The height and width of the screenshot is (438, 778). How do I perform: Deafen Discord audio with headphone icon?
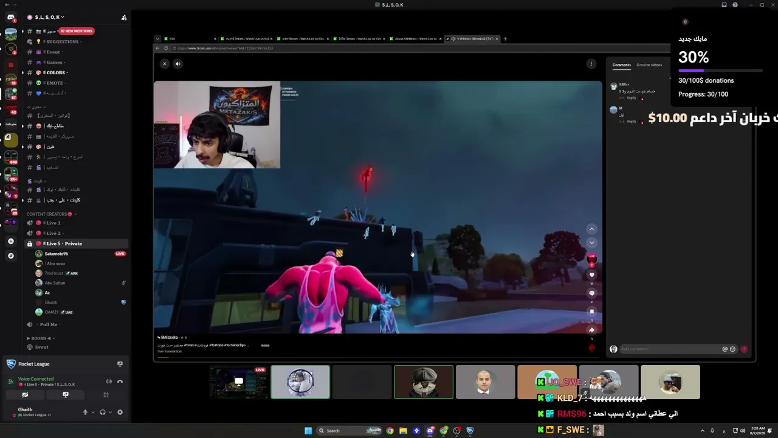pos(102,412)
